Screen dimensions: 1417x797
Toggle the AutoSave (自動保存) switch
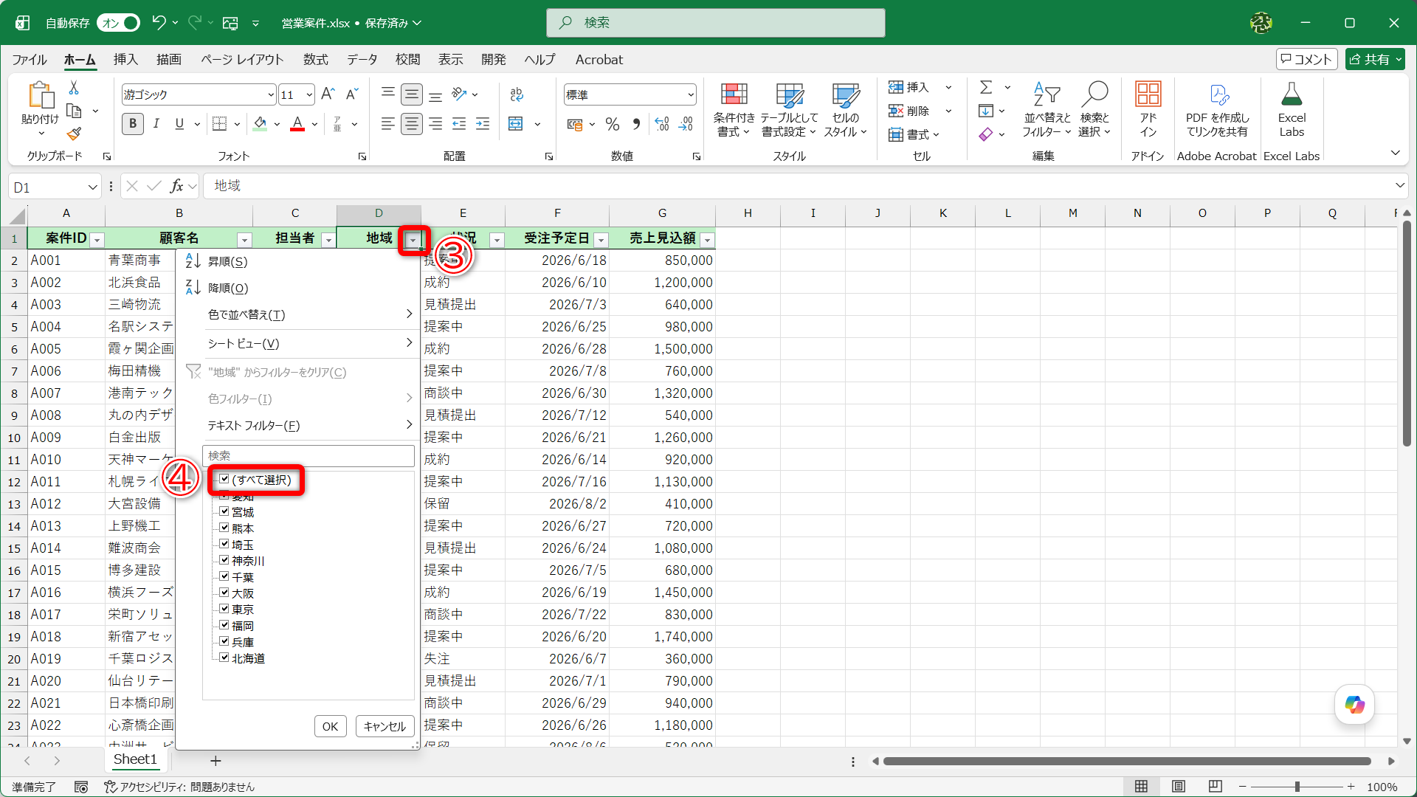(119, 23)
